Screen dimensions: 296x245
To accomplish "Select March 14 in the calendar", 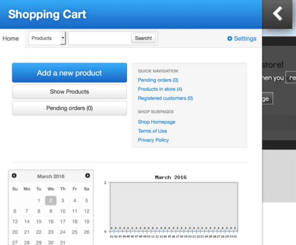I will coord(27,222).
